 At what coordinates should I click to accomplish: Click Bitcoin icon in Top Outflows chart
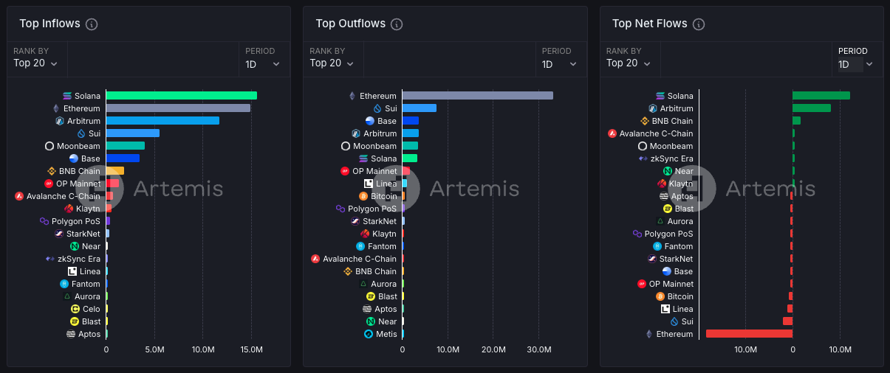(363, 196)
